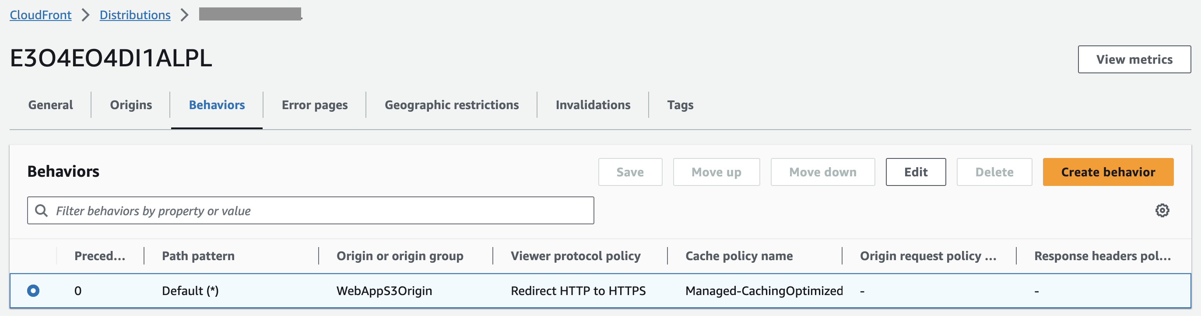
Task: Follow the CloudFront breadcrumb link
Action: pyautogui.click(x=41, y=15)
